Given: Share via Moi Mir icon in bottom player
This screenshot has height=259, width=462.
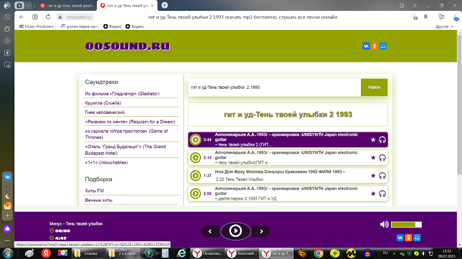Looking at the screenshot, I should [x=417, y=237].
